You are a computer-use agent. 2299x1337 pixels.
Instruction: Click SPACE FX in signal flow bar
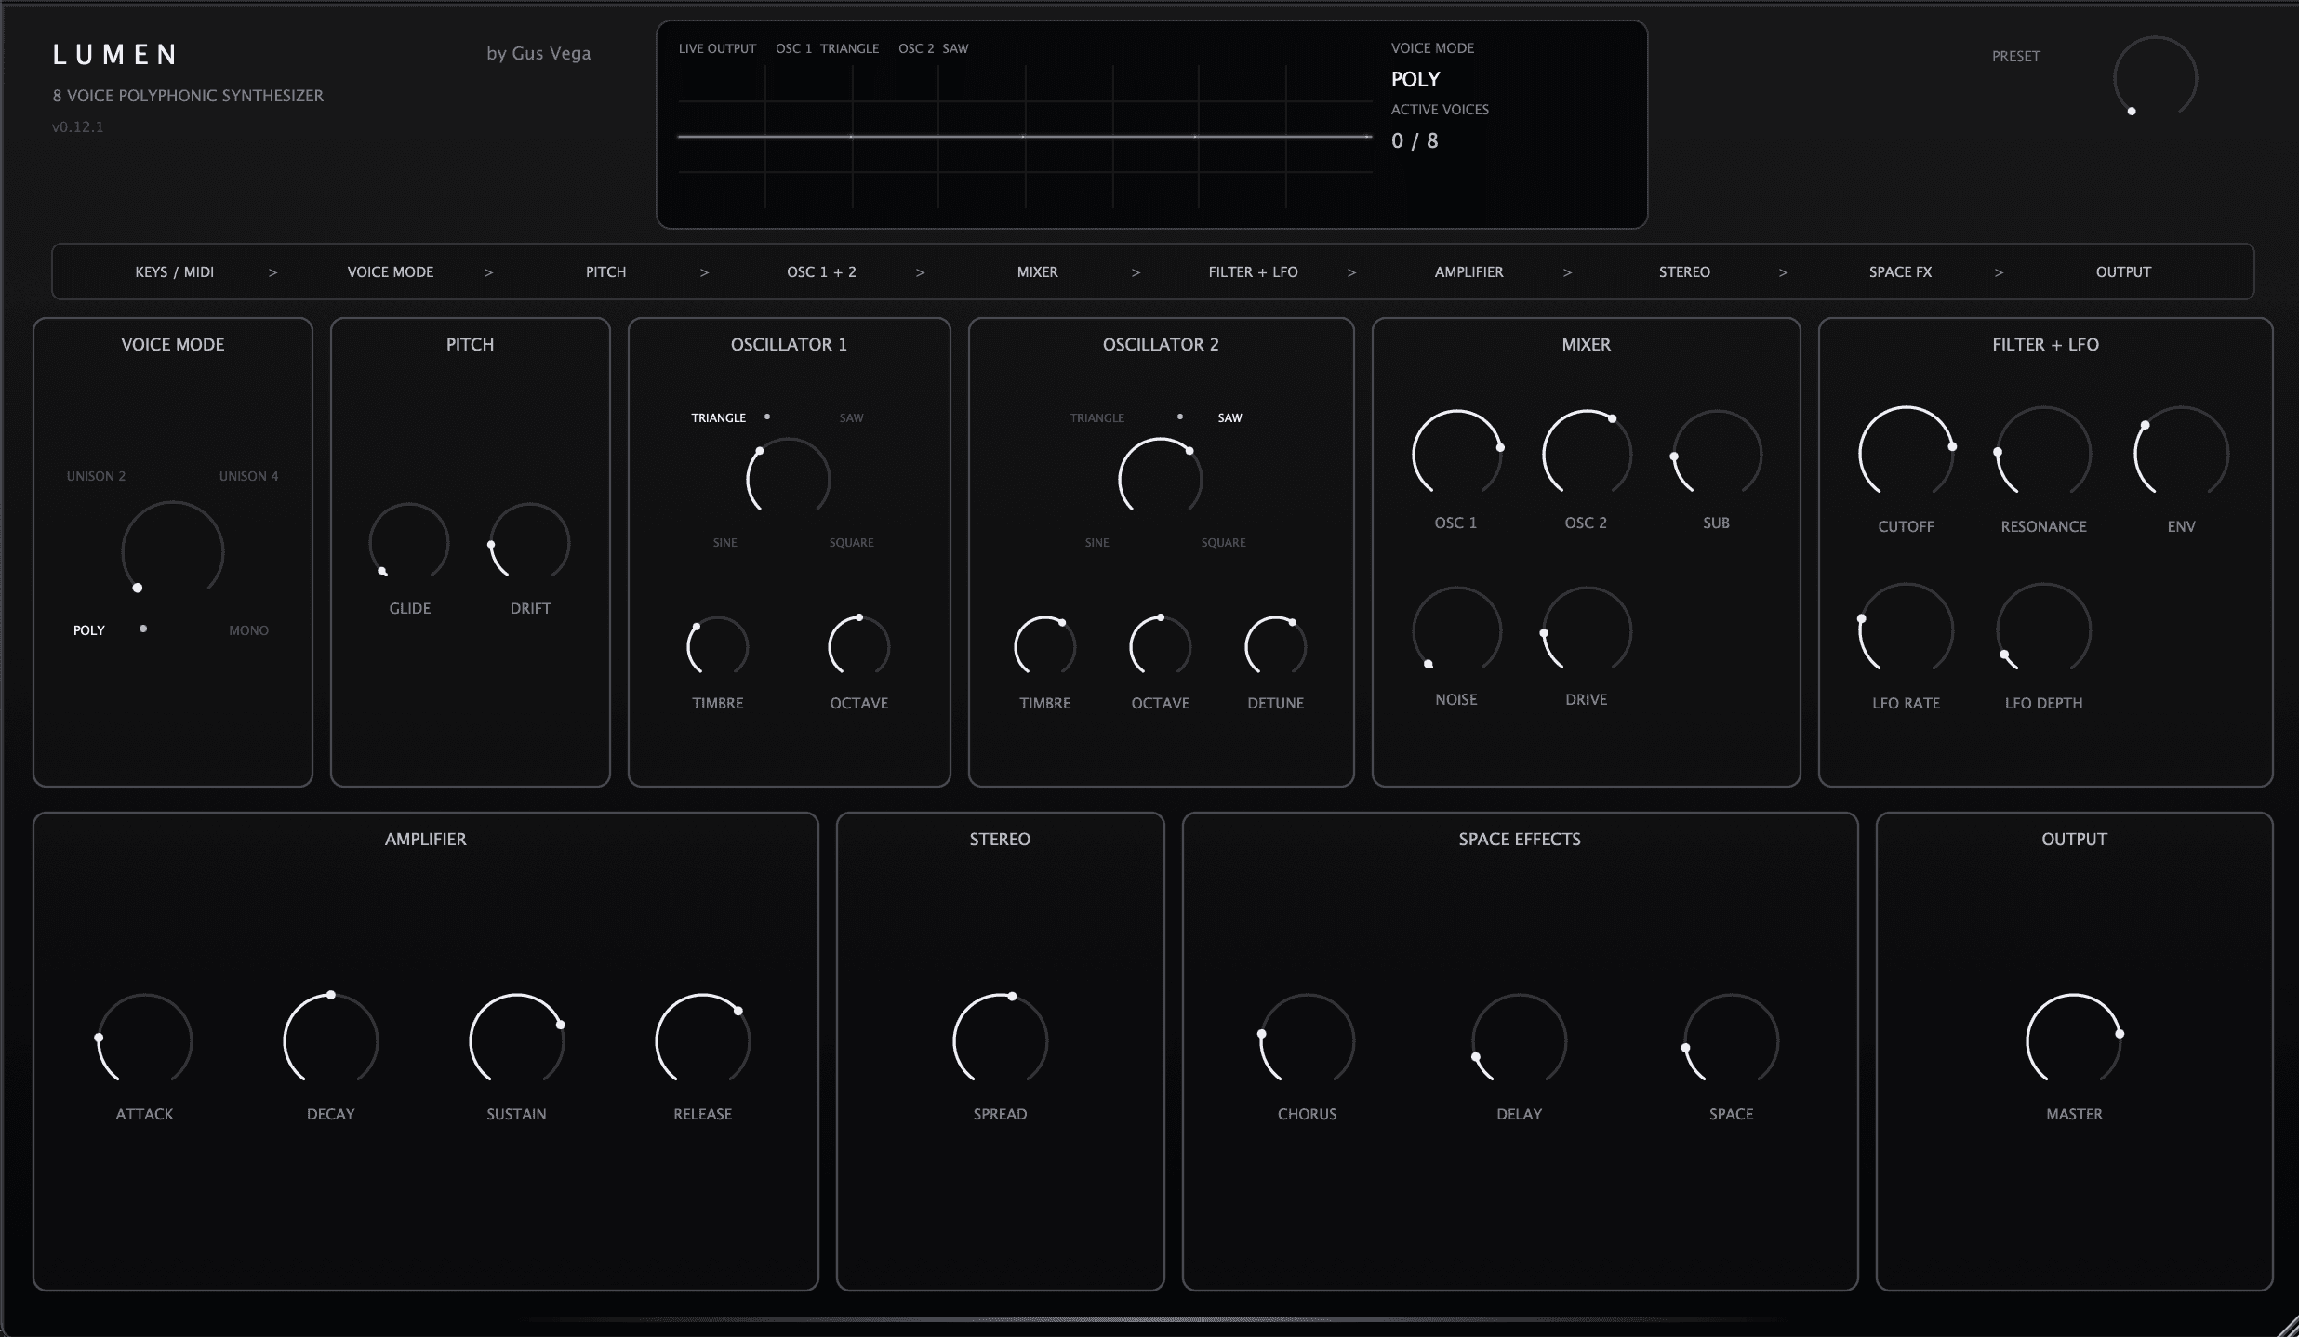[1900, 272]
